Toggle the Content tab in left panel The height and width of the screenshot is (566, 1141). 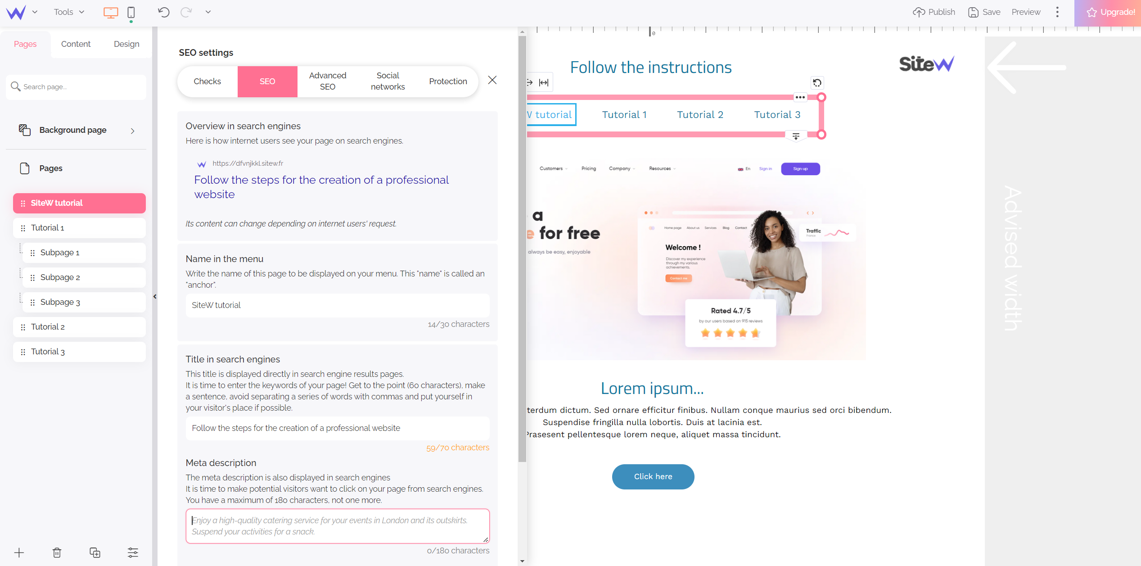(76, 44)
